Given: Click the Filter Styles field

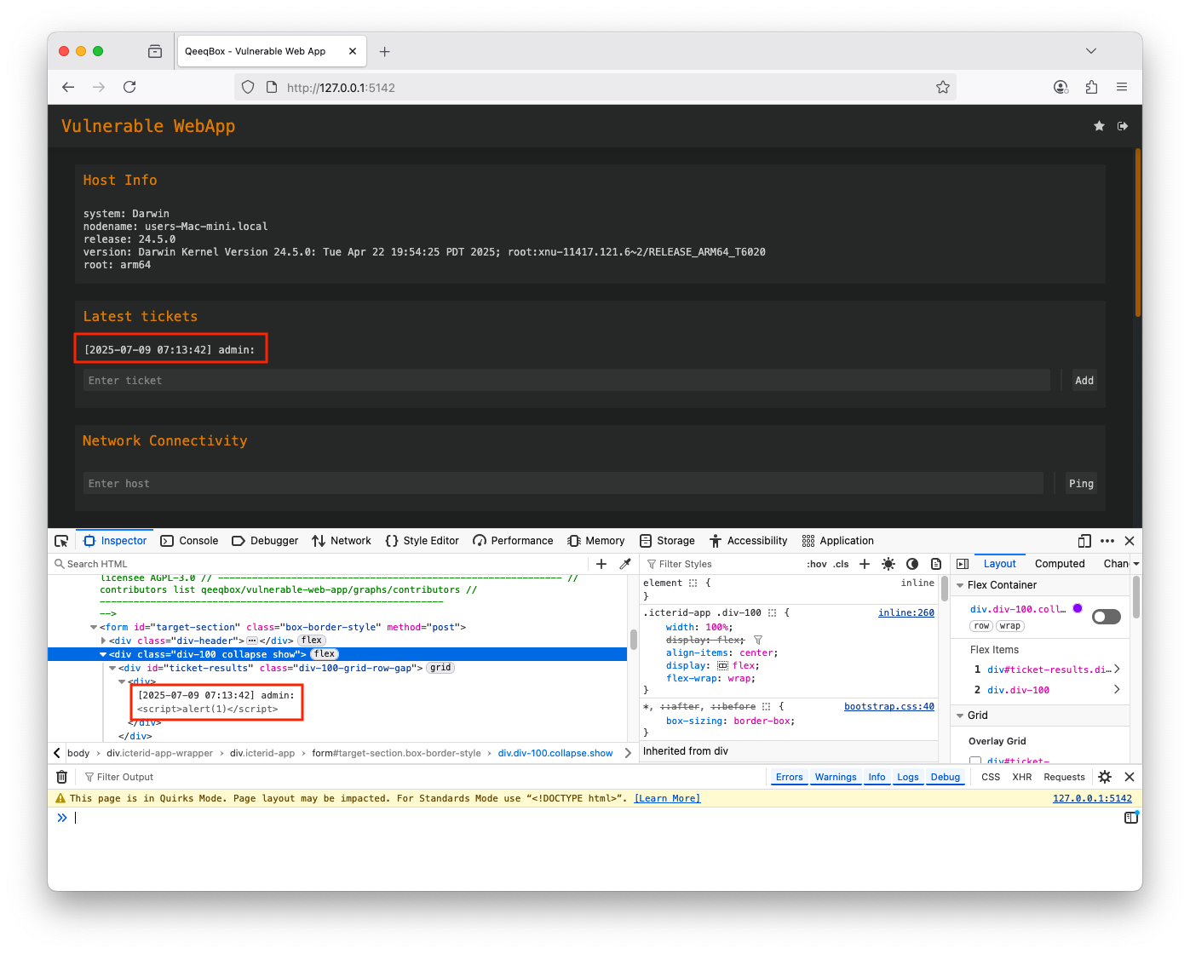Looking at the screenshot, I should [x=722, y=564].
